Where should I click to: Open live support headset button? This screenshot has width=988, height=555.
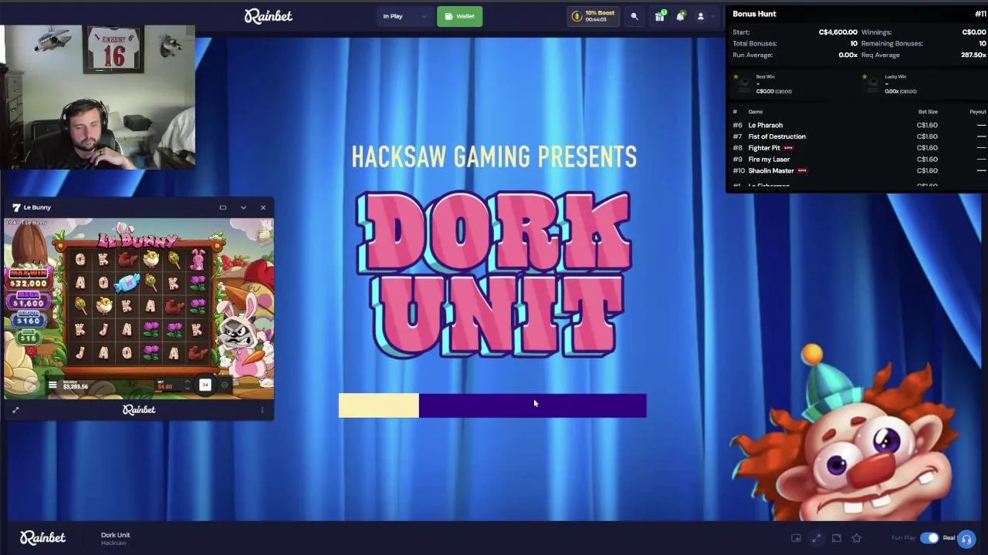[x=966, y=539]
